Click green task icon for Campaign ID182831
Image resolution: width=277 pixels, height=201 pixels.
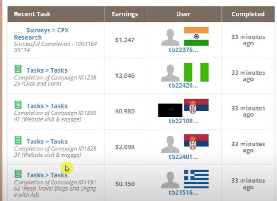tap(18, 140)
